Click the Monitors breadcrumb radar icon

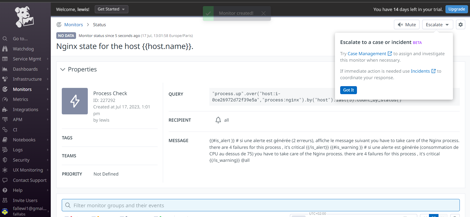pyautogui.click(x=59, y=24)
